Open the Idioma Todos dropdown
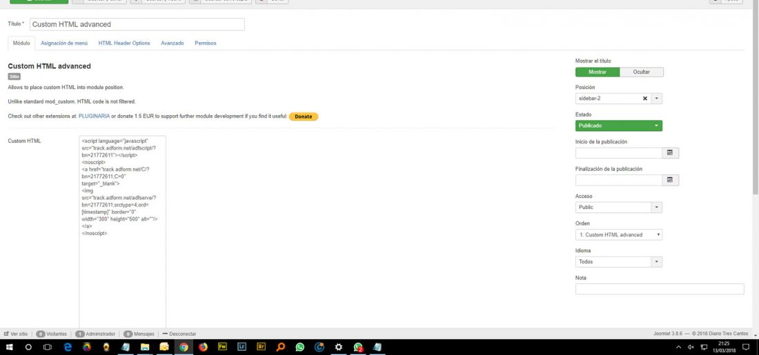759x355 pixels. point(619,262)
